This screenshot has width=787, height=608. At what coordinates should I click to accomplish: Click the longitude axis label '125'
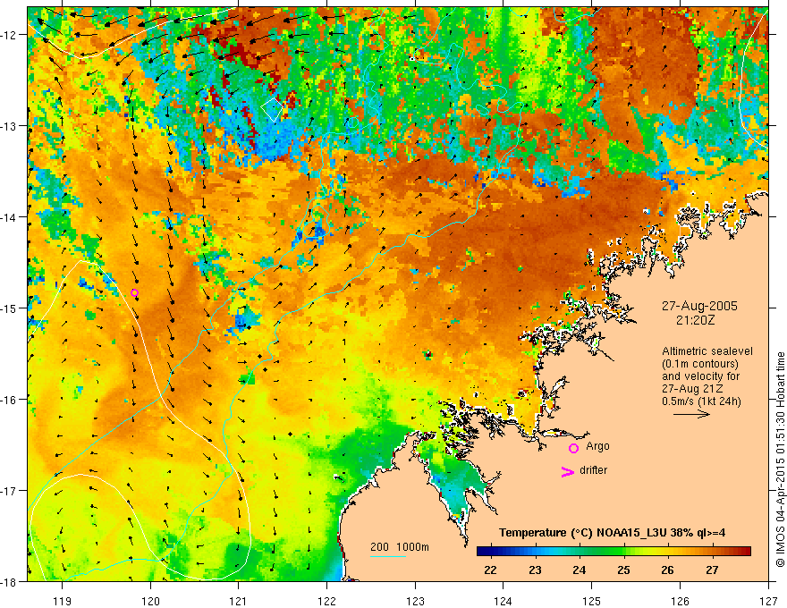[x=592, y=601]
